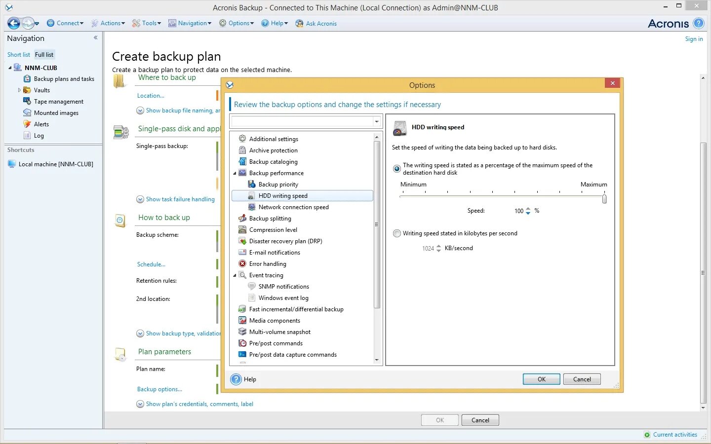711x444 pixels.
Task: Click the Mounted images icon
Action: (27, 112)
